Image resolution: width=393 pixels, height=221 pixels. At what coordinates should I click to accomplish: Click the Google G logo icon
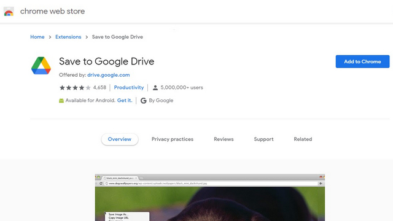(143, 101)
